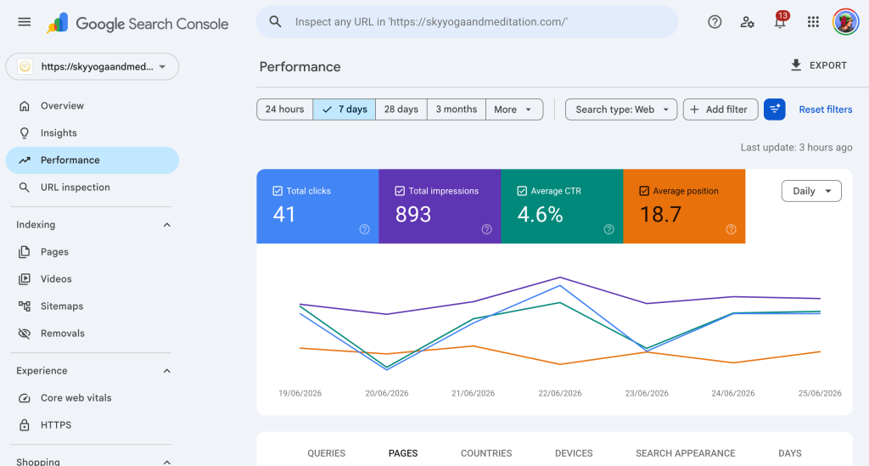
Task: Open the hamburger main menu
Action: point(25,22)
